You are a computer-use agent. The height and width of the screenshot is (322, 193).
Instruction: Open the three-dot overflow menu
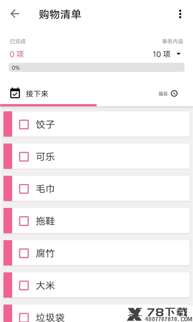pos(180,14)
